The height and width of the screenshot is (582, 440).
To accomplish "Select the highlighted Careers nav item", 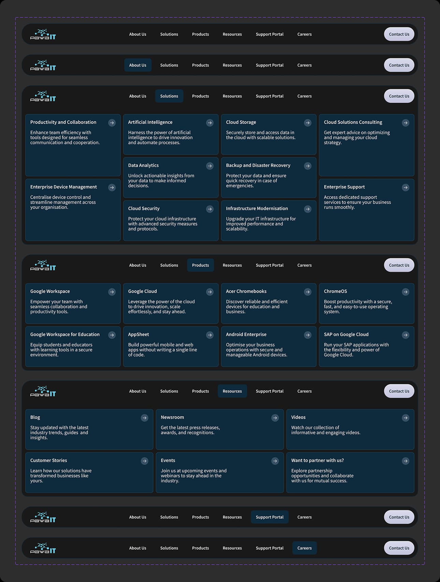I will 304,548.
